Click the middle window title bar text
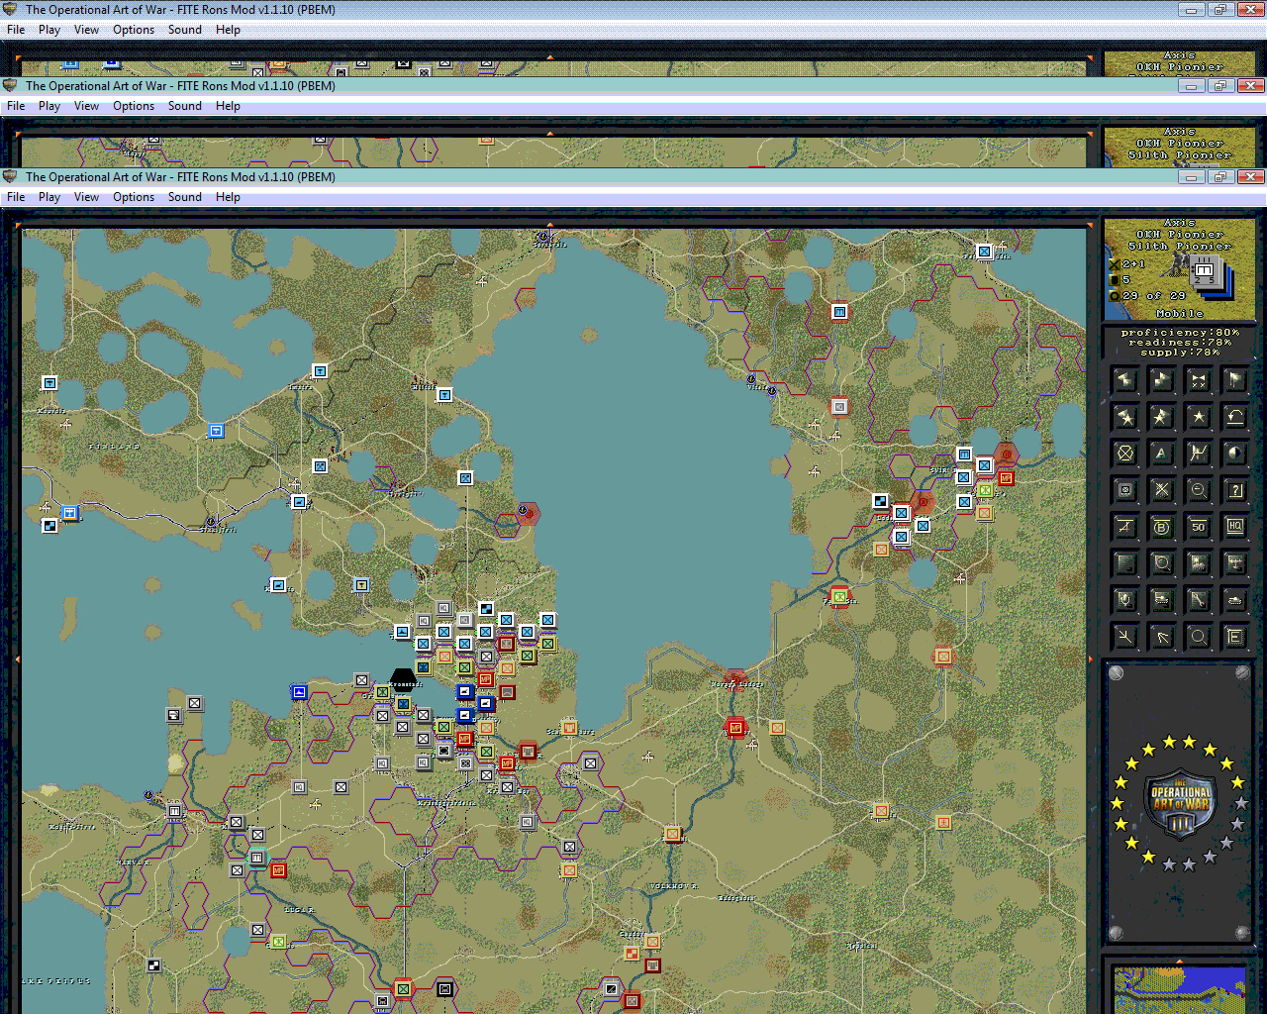 [180, 86]
